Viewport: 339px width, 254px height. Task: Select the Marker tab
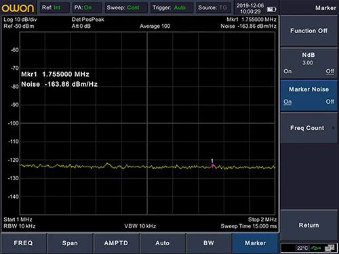255,243
